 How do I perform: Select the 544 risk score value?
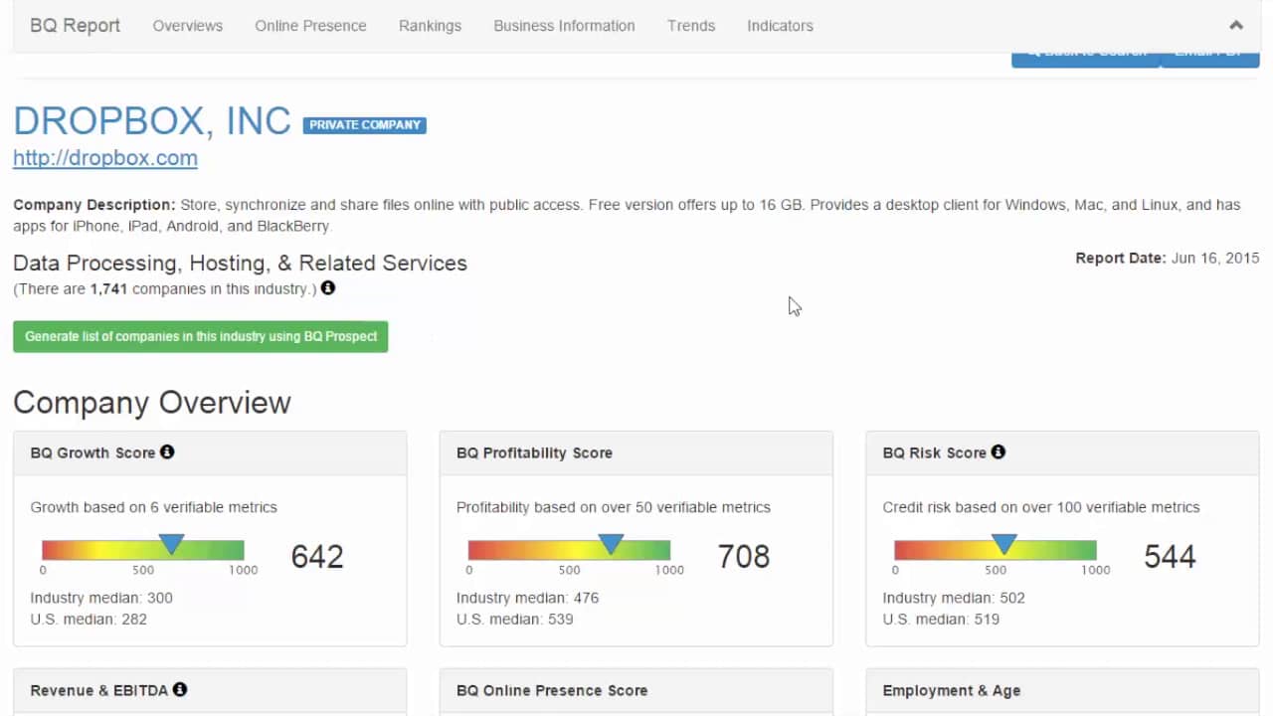[1170, 556]
